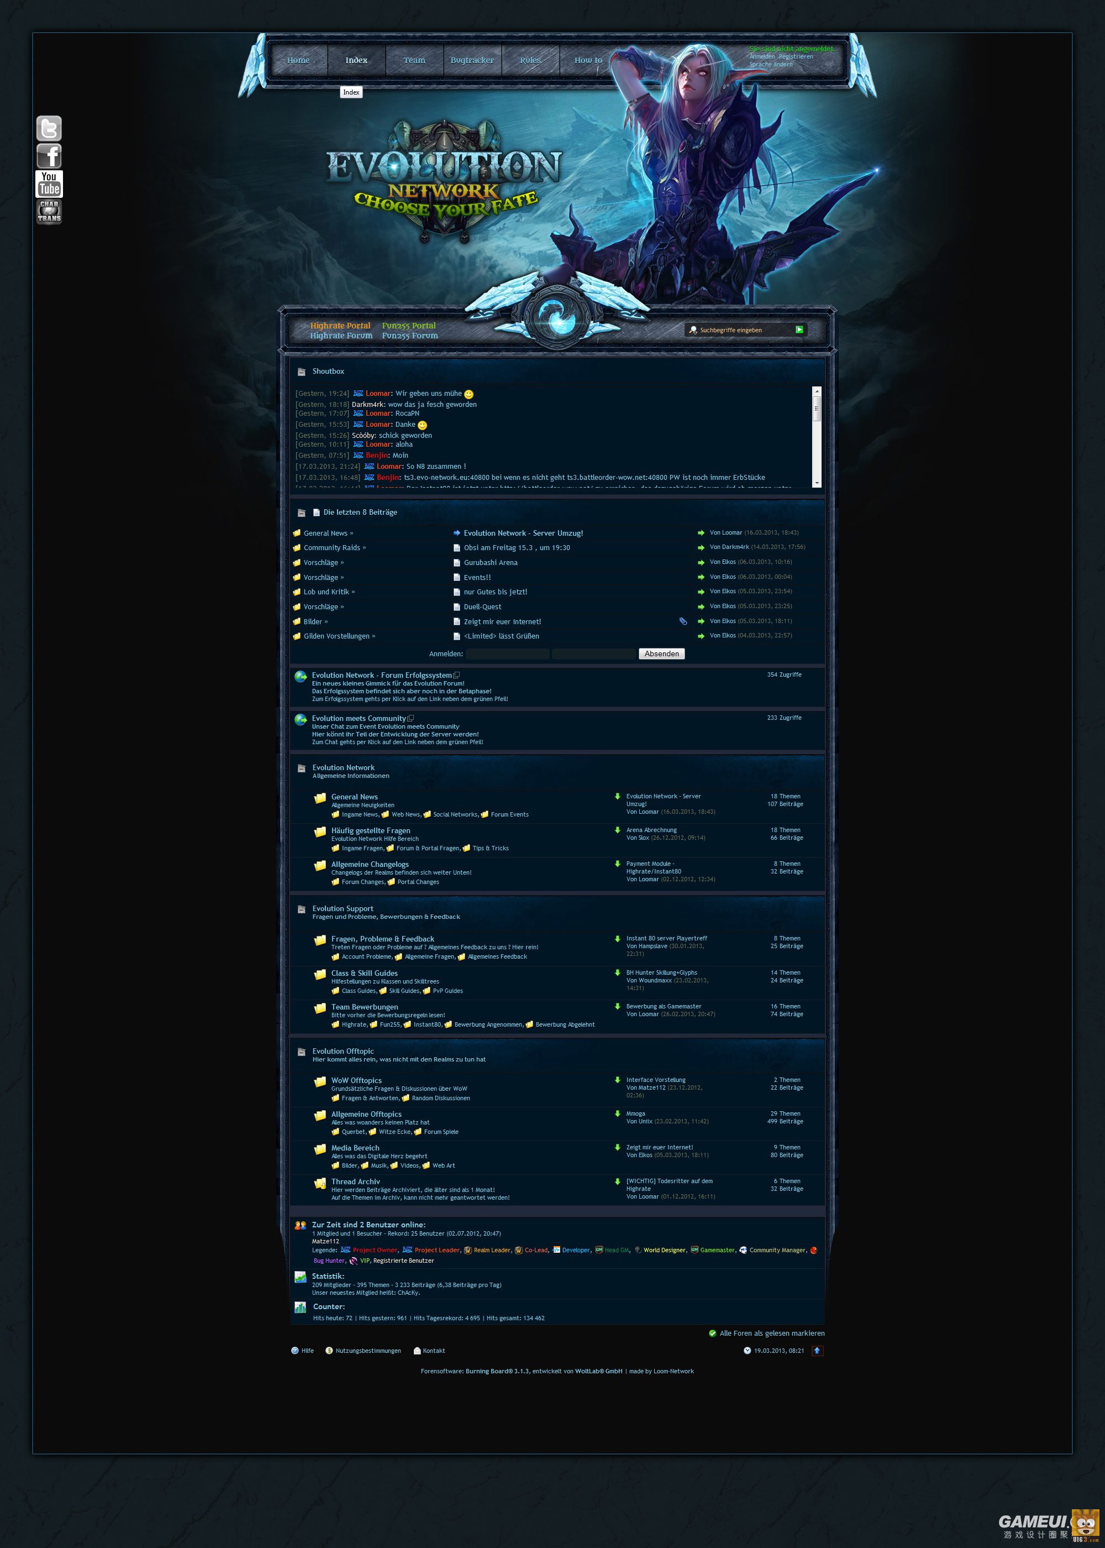
Task: Click the Statistik chart icon
Action: [x=300, y=1277]
